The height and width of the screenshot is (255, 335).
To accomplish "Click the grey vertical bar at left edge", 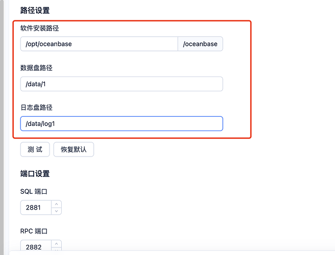I will tap(2, 127).
